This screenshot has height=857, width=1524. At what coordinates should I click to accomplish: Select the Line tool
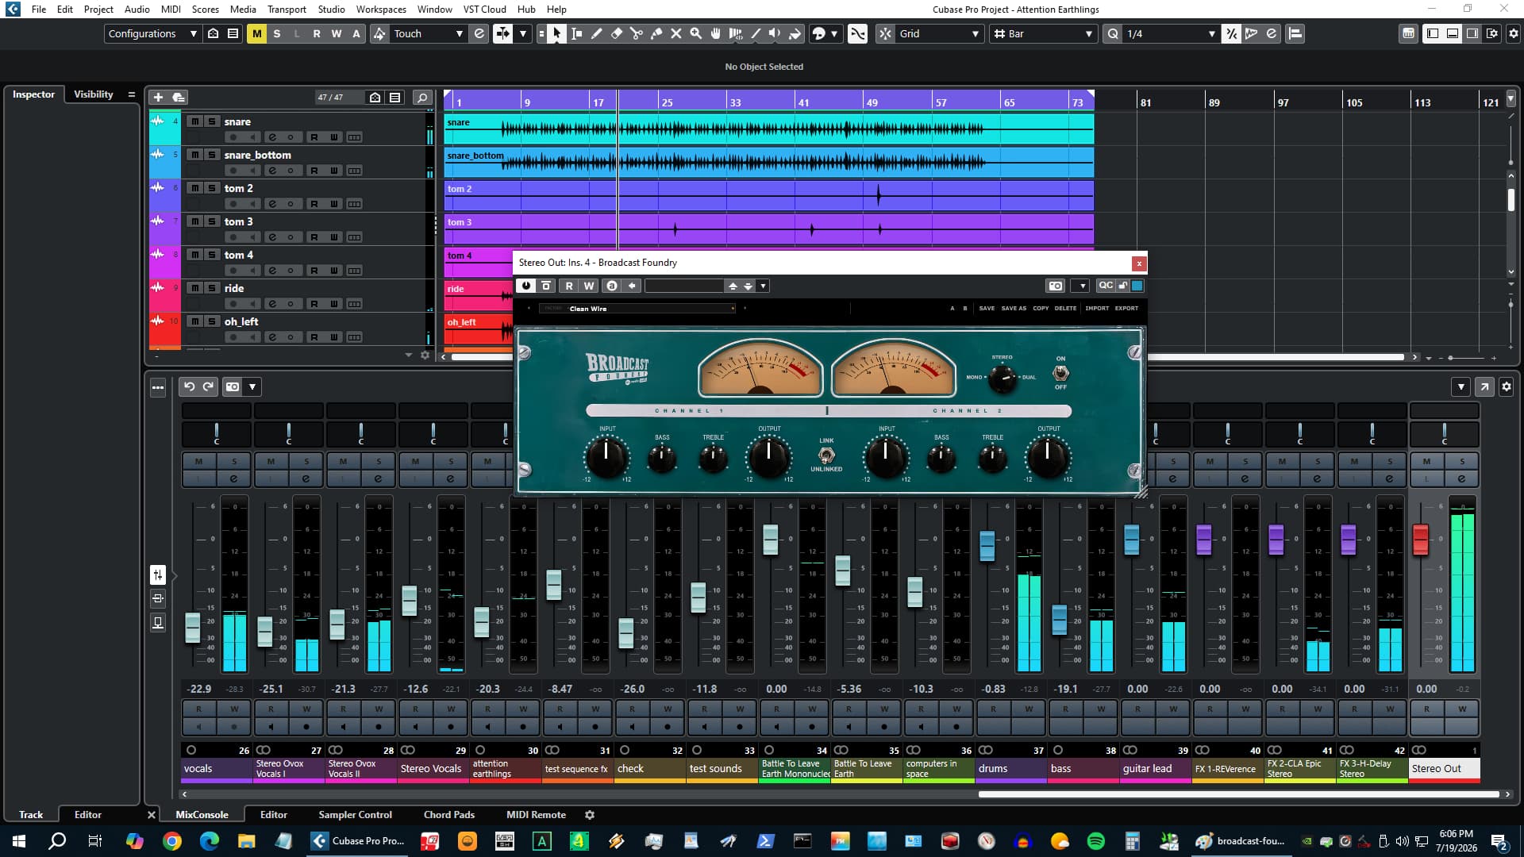(756, 33)
